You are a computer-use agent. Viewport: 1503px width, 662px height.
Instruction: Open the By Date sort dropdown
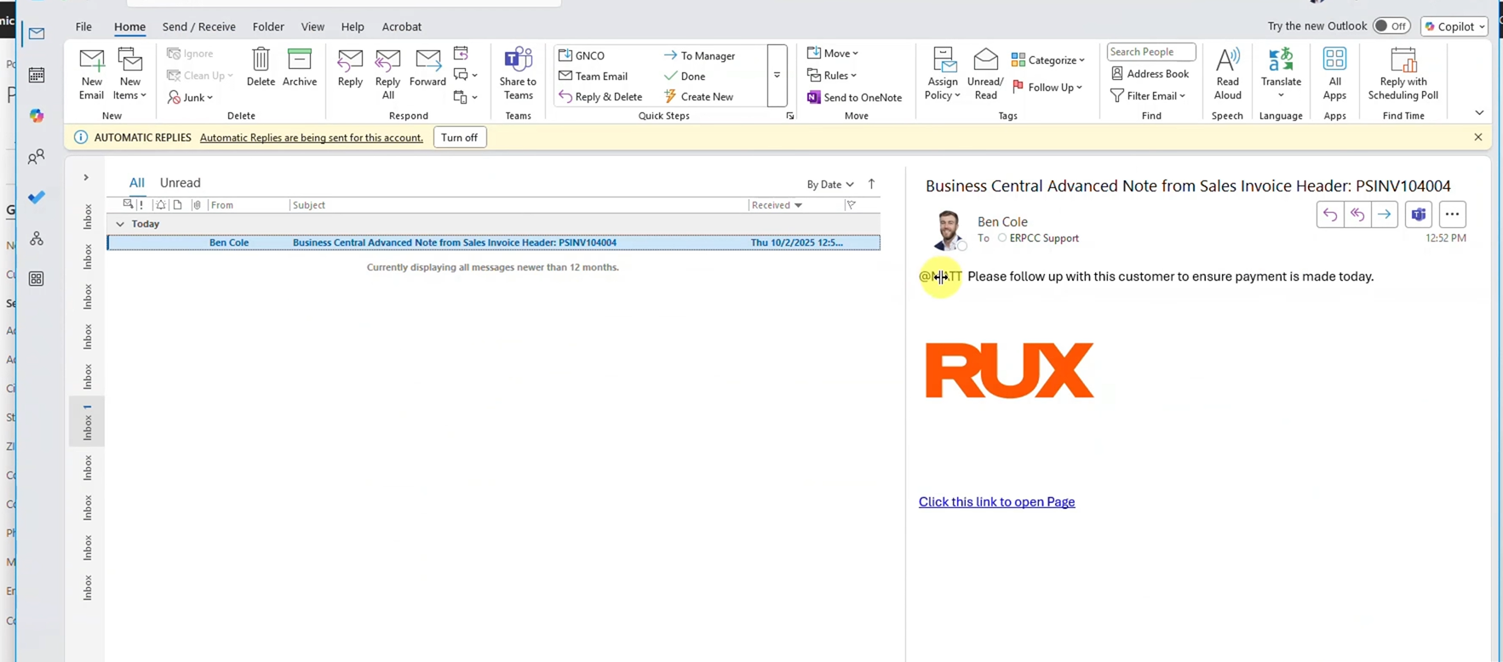(830, 184)
